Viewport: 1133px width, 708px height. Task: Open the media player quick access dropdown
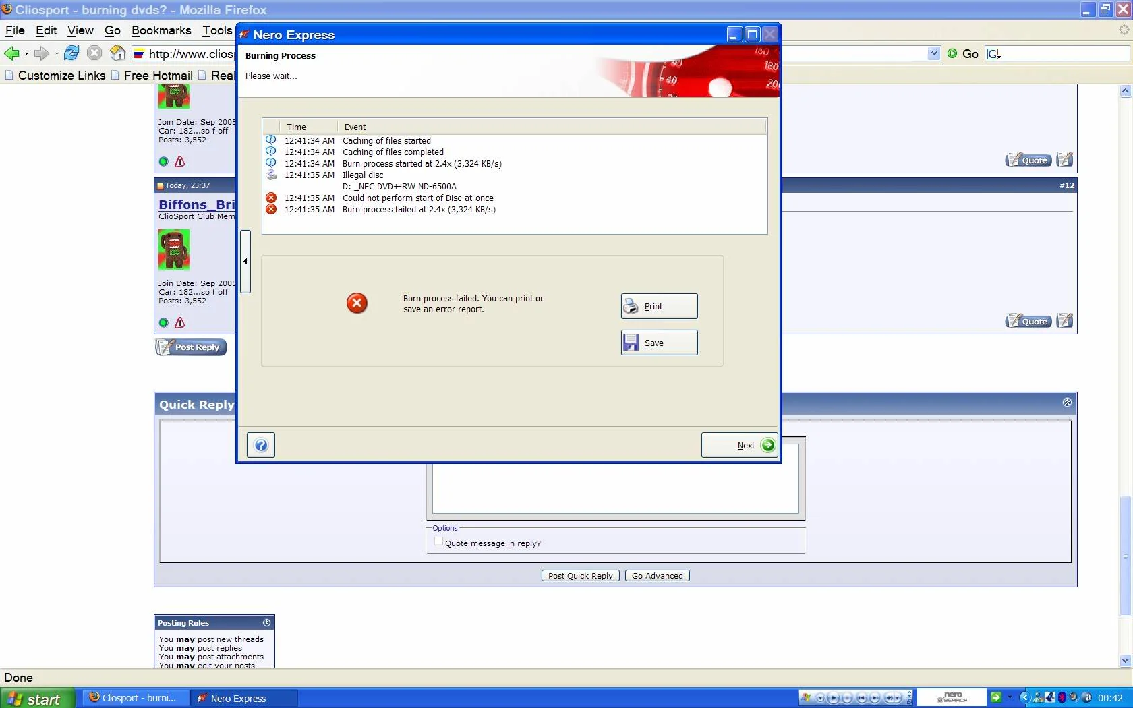(x=820, y=698)
